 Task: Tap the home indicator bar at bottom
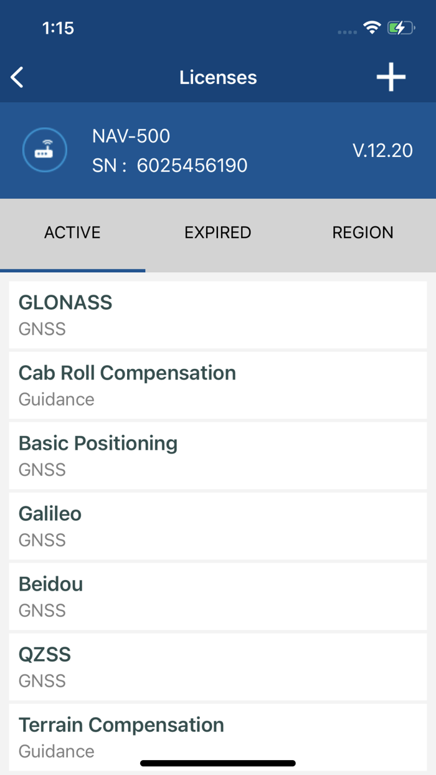217,763
